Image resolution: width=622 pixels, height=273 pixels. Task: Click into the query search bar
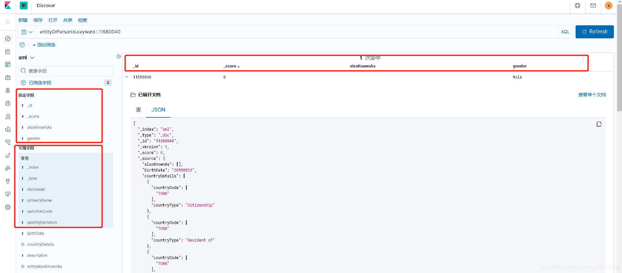297,32
